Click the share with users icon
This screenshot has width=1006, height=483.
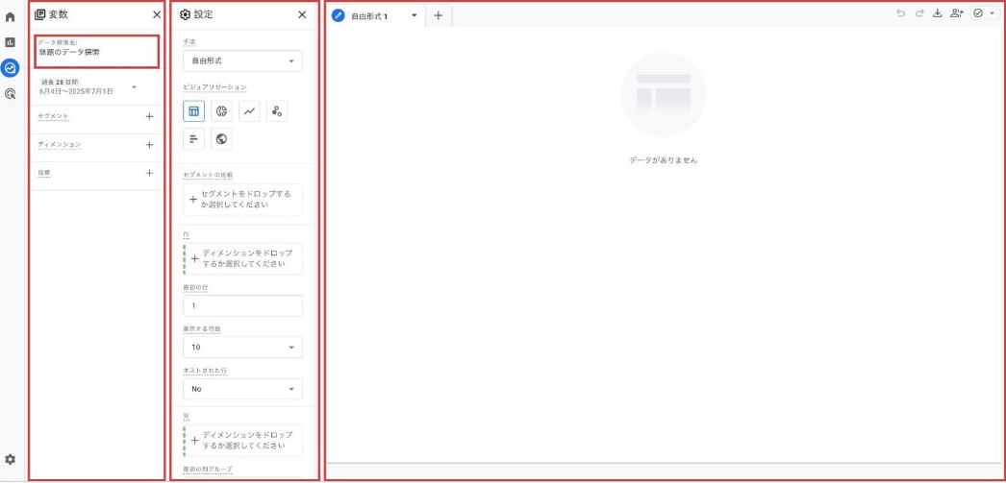pos(956,13)
